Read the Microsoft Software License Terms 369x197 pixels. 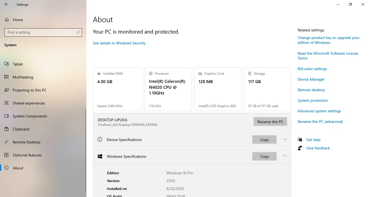[x=328, y=56]
